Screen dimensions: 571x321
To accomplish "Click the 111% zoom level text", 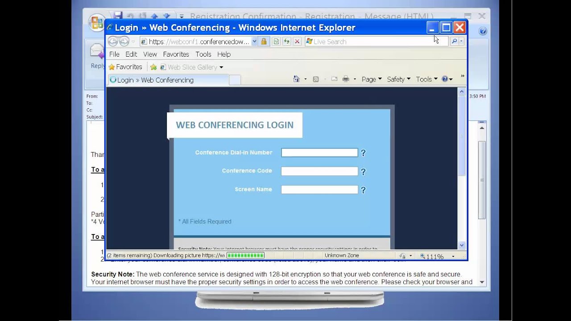I will tap(435, 257).
